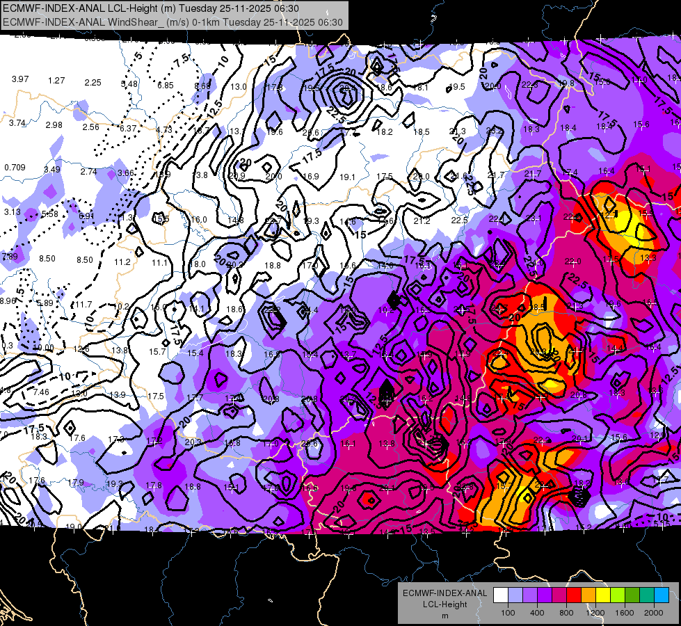Click the wind shear value 17.9

click(x=76, y=483)
